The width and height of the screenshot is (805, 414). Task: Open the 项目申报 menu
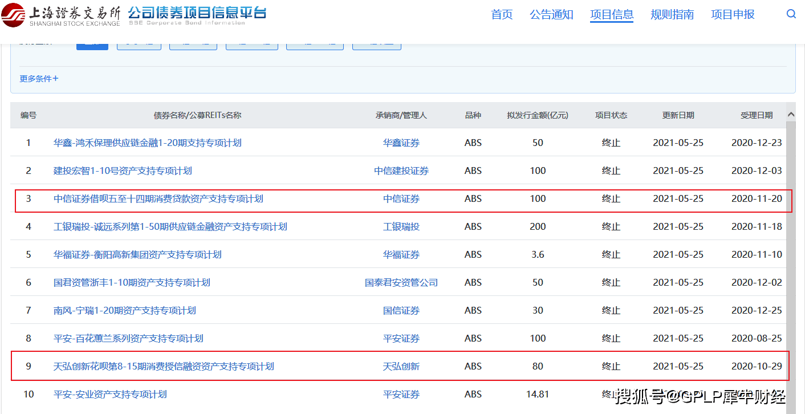tap(733, 15)
